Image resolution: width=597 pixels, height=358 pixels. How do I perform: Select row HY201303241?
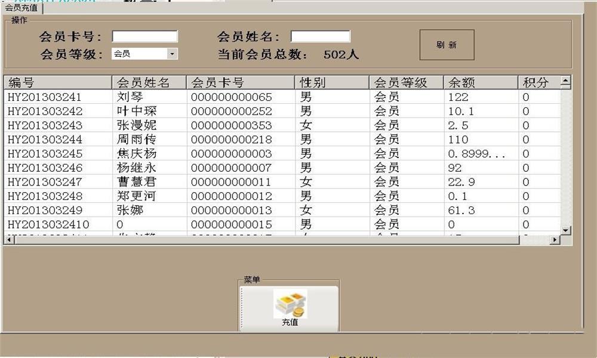[282, 97]
